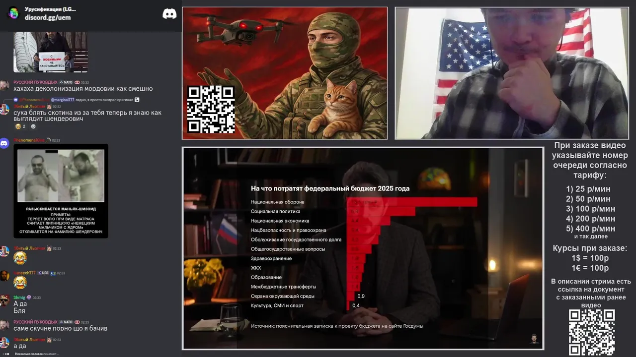
Task: Click Збитый Льотчик avatar on the last message
Action: click(4, 342)
